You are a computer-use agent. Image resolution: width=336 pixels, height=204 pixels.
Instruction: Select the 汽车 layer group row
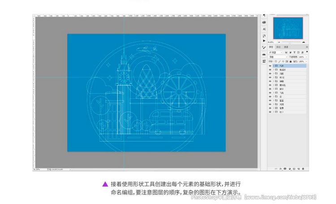pyautogui.click(x=289, y=66)
